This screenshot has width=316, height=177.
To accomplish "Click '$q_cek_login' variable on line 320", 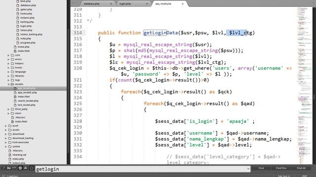I will (126, 68).
